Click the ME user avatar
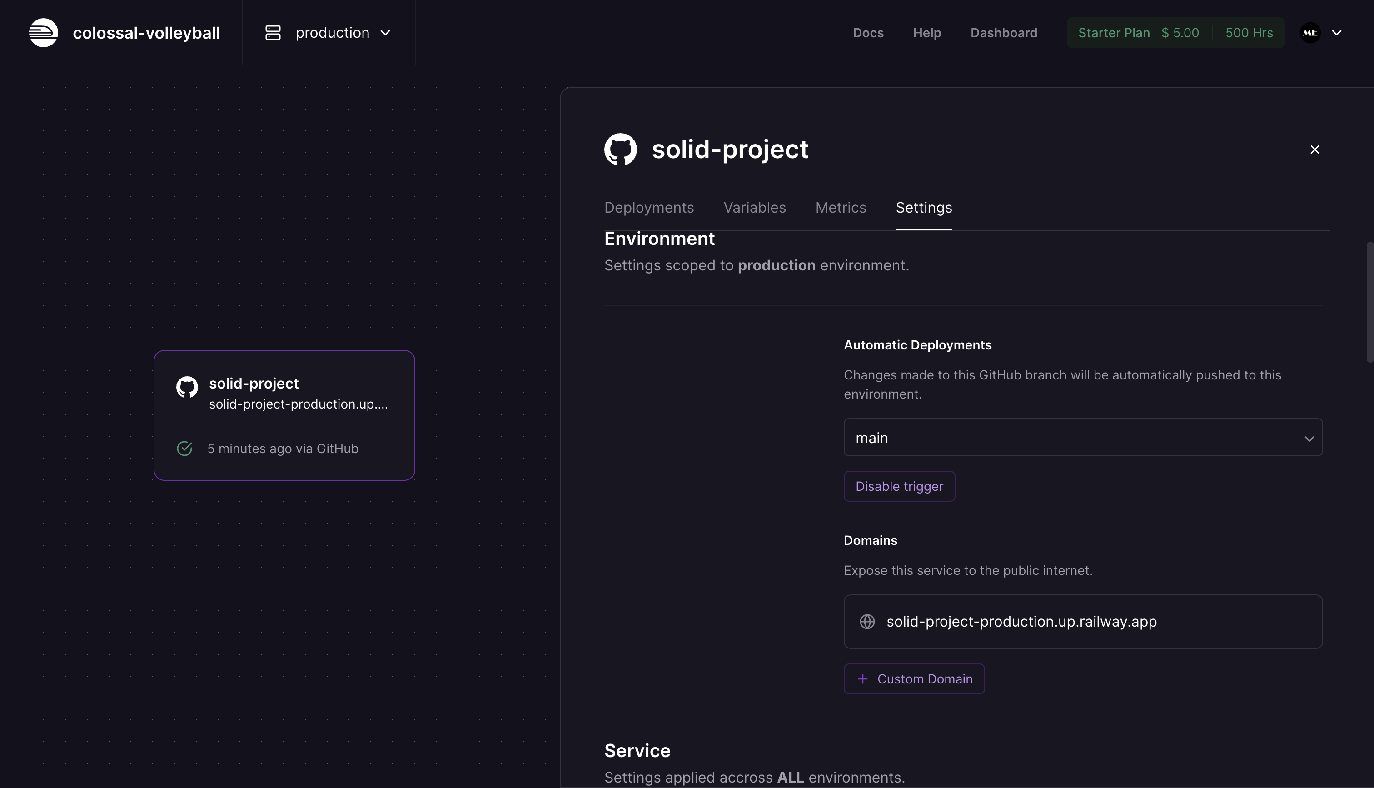Screen dimensions: 1374x788 tap(1310, 32)
